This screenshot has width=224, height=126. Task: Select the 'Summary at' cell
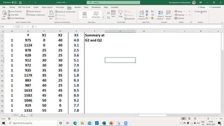click(x=94, y=35)
